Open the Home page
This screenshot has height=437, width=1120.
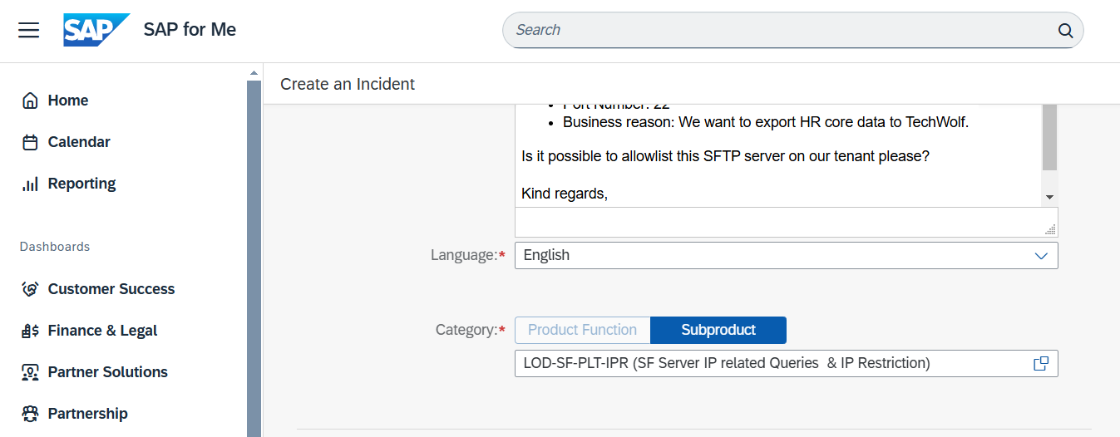pyautogui.click(x=68, y=101)
